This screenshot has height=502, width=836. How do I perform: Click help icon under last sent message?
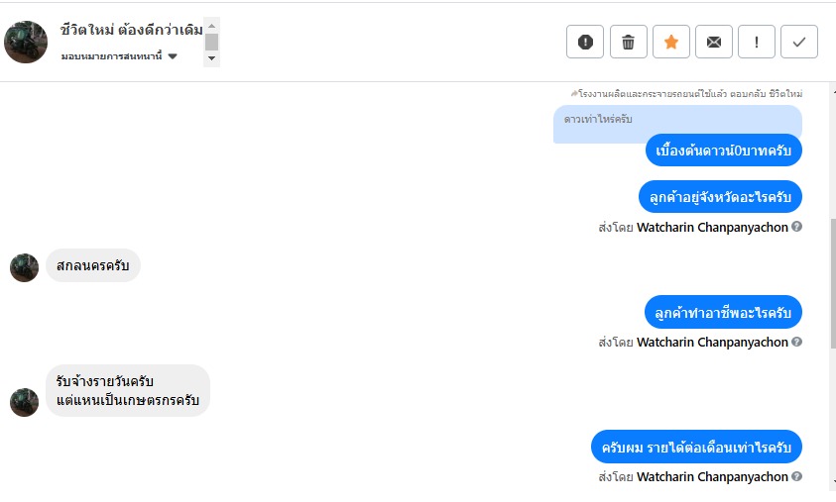(796, 476)
